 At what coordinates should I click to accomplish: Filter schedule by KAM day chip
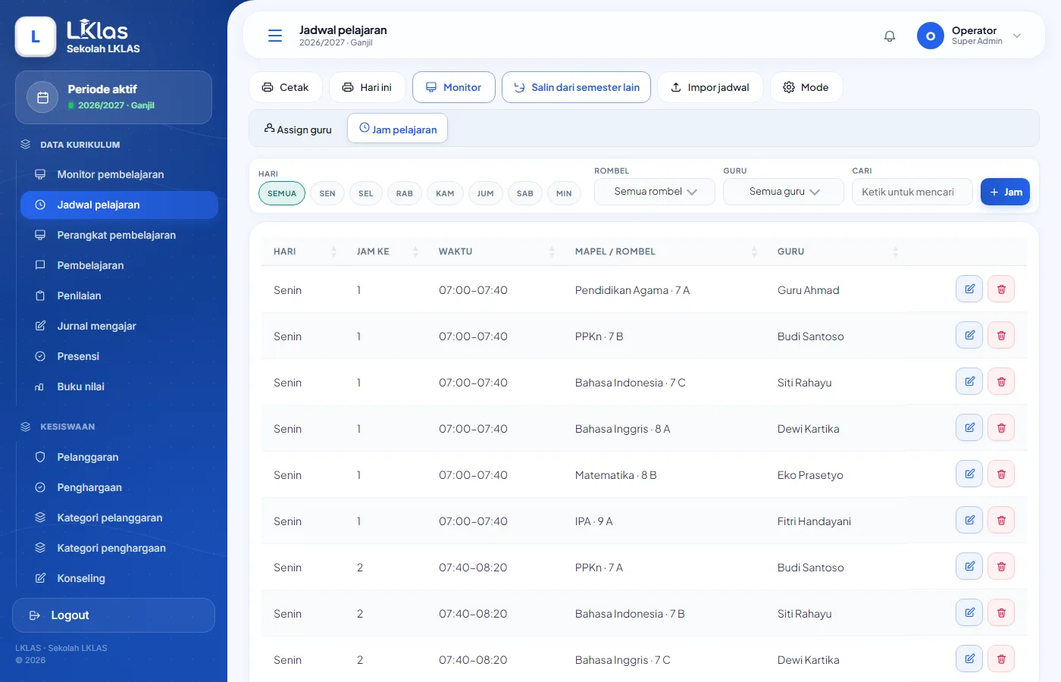(x=445, y=193)
